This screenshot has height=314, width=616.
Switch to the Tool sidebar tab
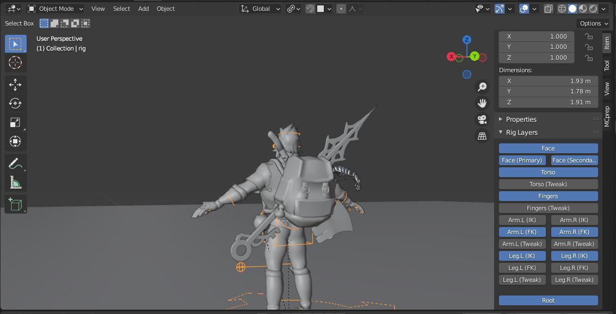(607, 66)
